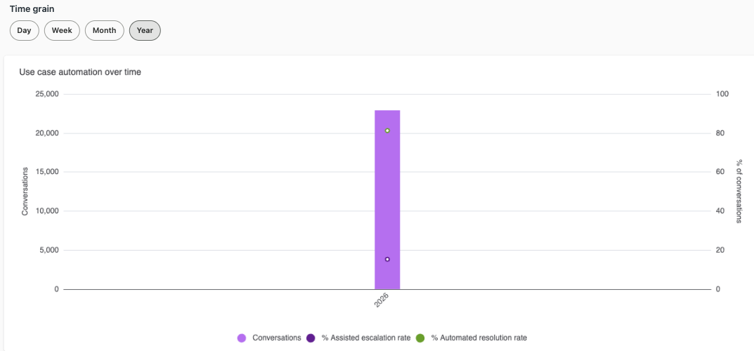754x351 pixels.
Task: Hide the % Assisted escalation rate series label
Action: 366,338
